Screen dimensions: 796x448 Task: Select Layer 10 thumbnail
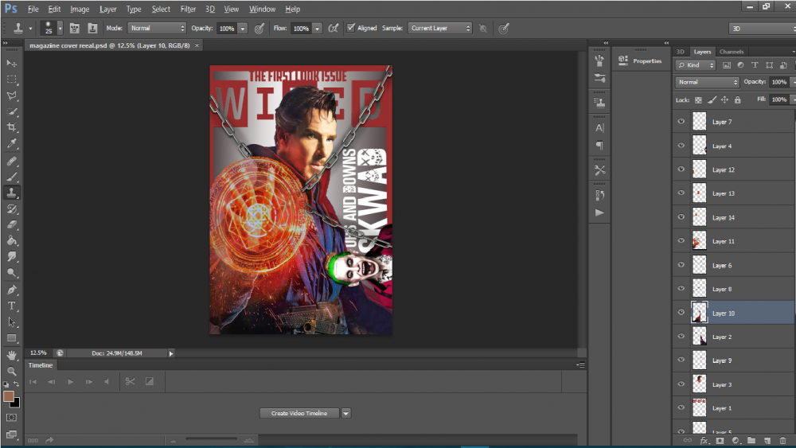coord(700,313)
